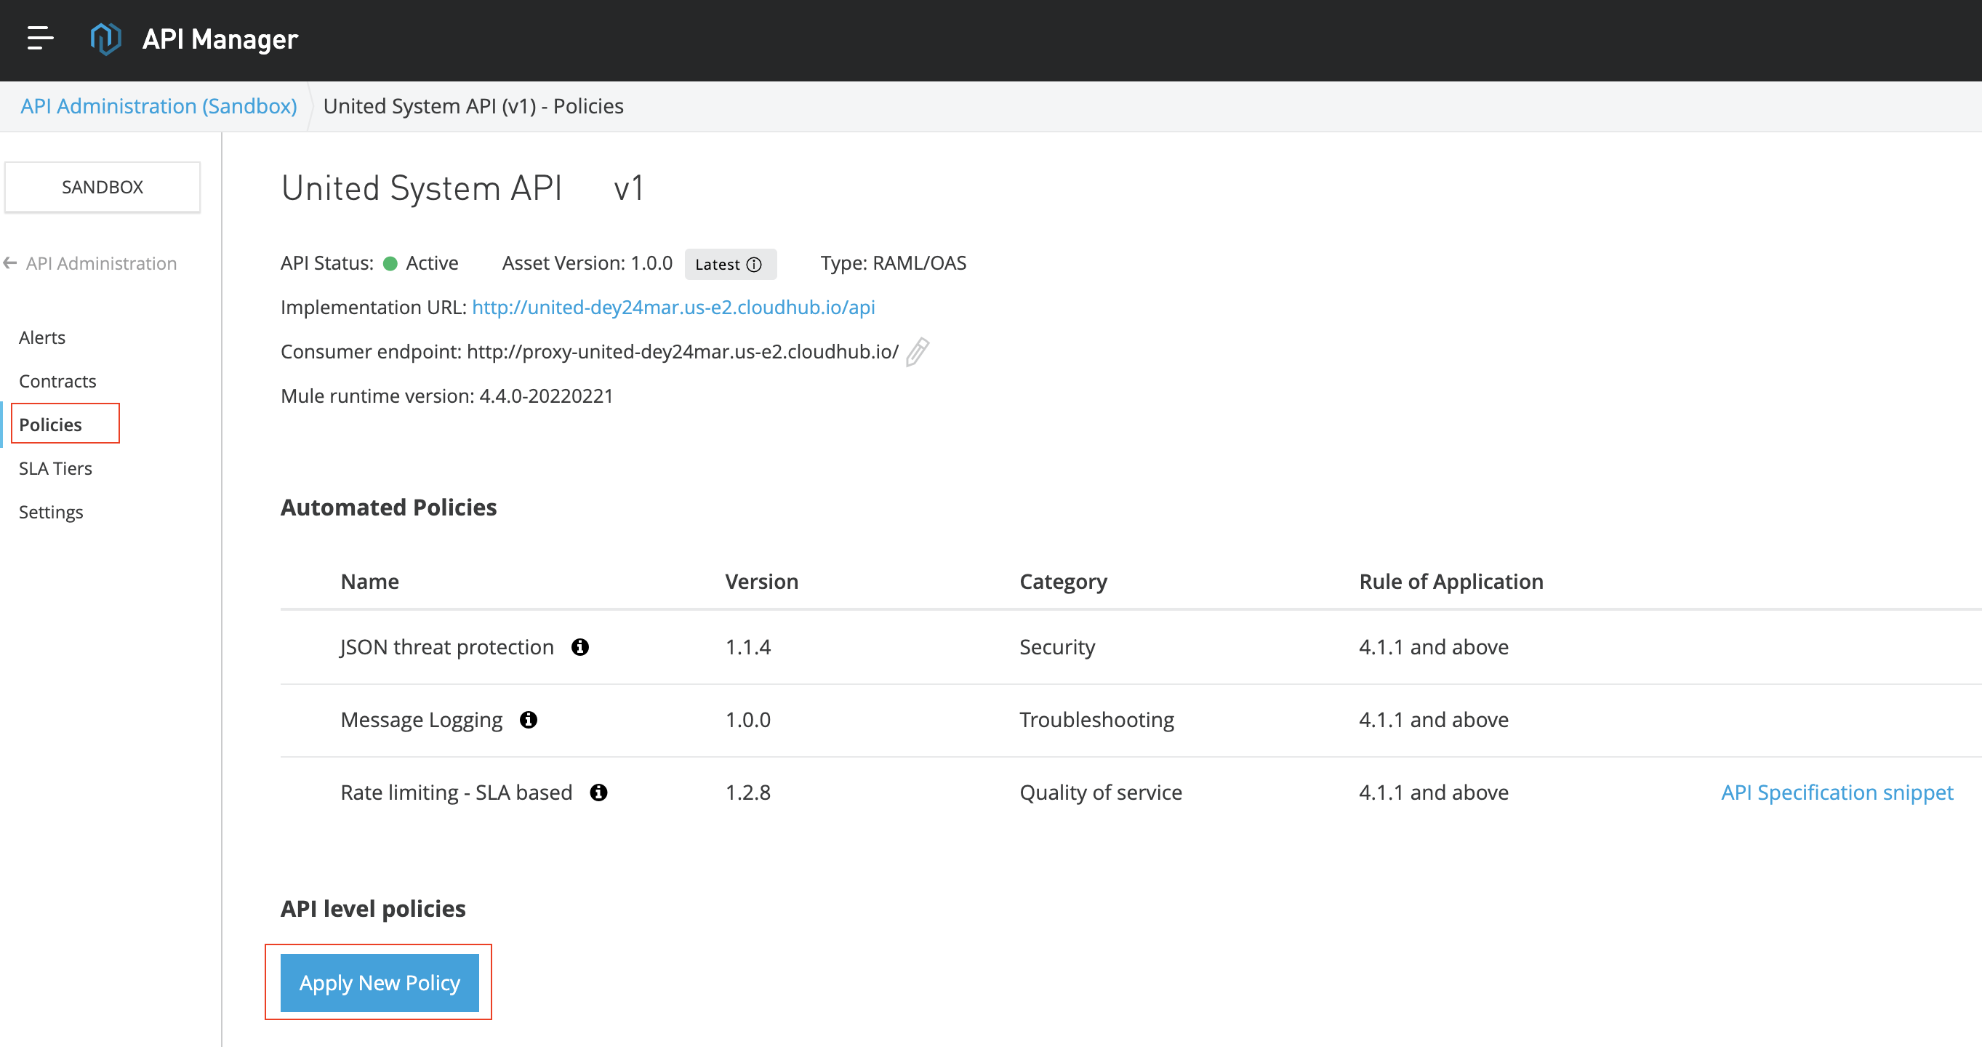Open info for Rate limiting - SLA based policy
Screen dimensions: 1982x1047
(x=600, y=792)
